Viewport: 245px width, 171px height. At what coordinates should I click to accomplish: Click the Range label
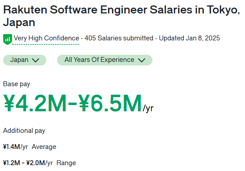(66, 163)
